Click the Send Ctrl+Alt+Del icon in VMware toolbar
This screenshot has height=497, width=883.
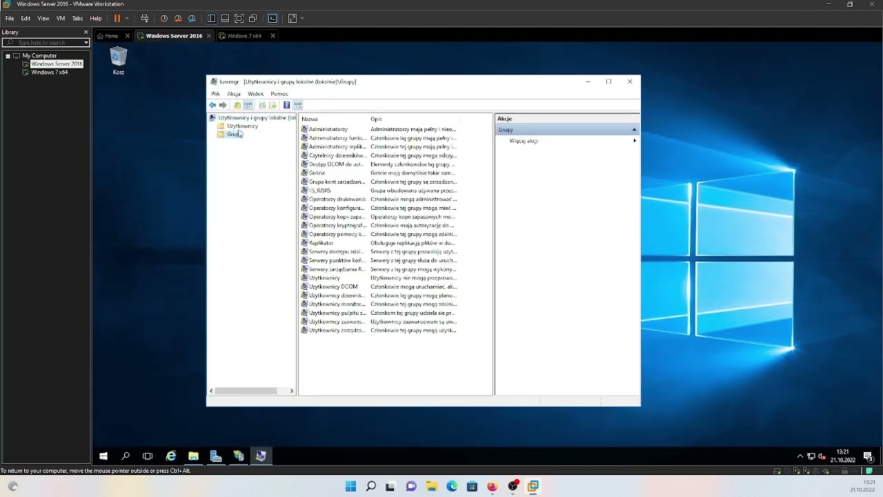pyautogui.click(x=144, y=19)
